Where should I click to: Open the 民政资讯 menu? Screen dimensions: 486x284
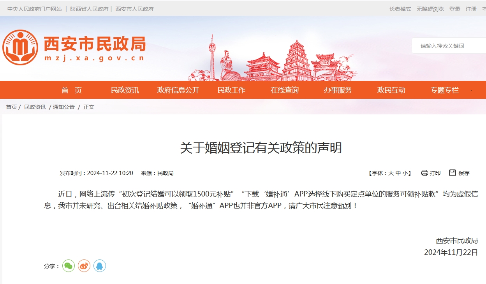point(125,90)
